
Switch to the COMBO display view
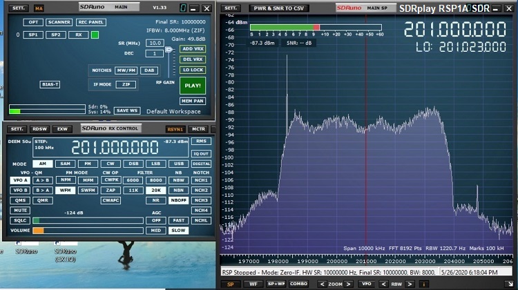(298, 283)
